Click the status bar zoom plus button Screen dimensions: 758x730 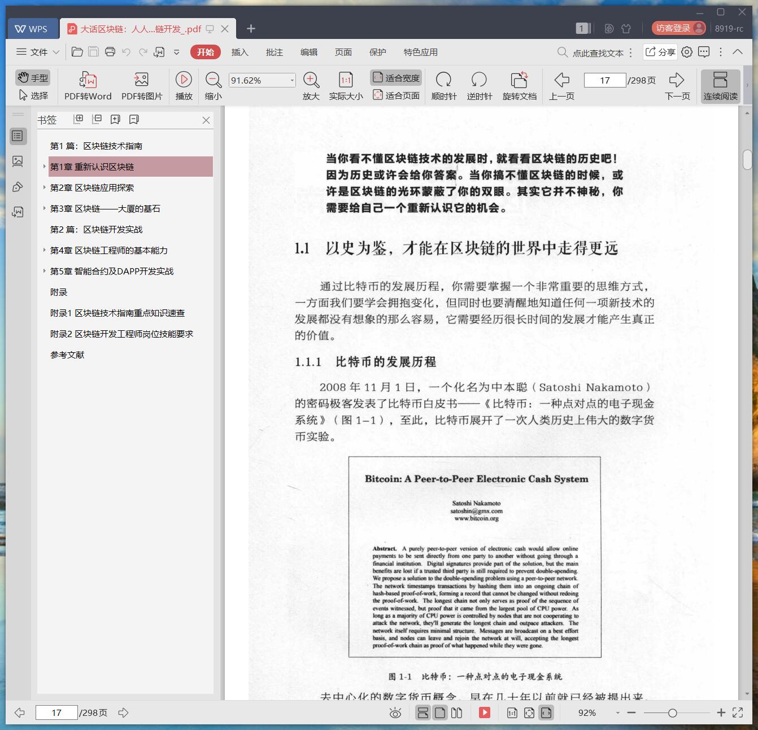(x=721, y=713)
